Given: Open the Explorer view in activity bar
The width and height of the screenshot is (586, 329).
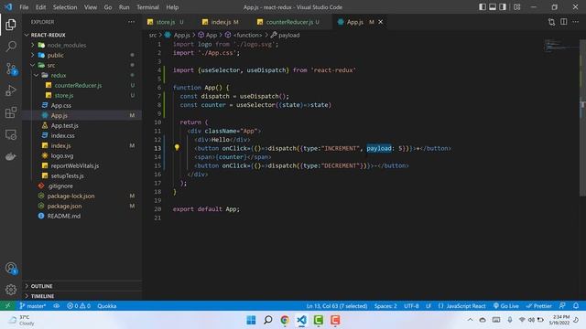Looking at the screenshot, I should point(11,25).
